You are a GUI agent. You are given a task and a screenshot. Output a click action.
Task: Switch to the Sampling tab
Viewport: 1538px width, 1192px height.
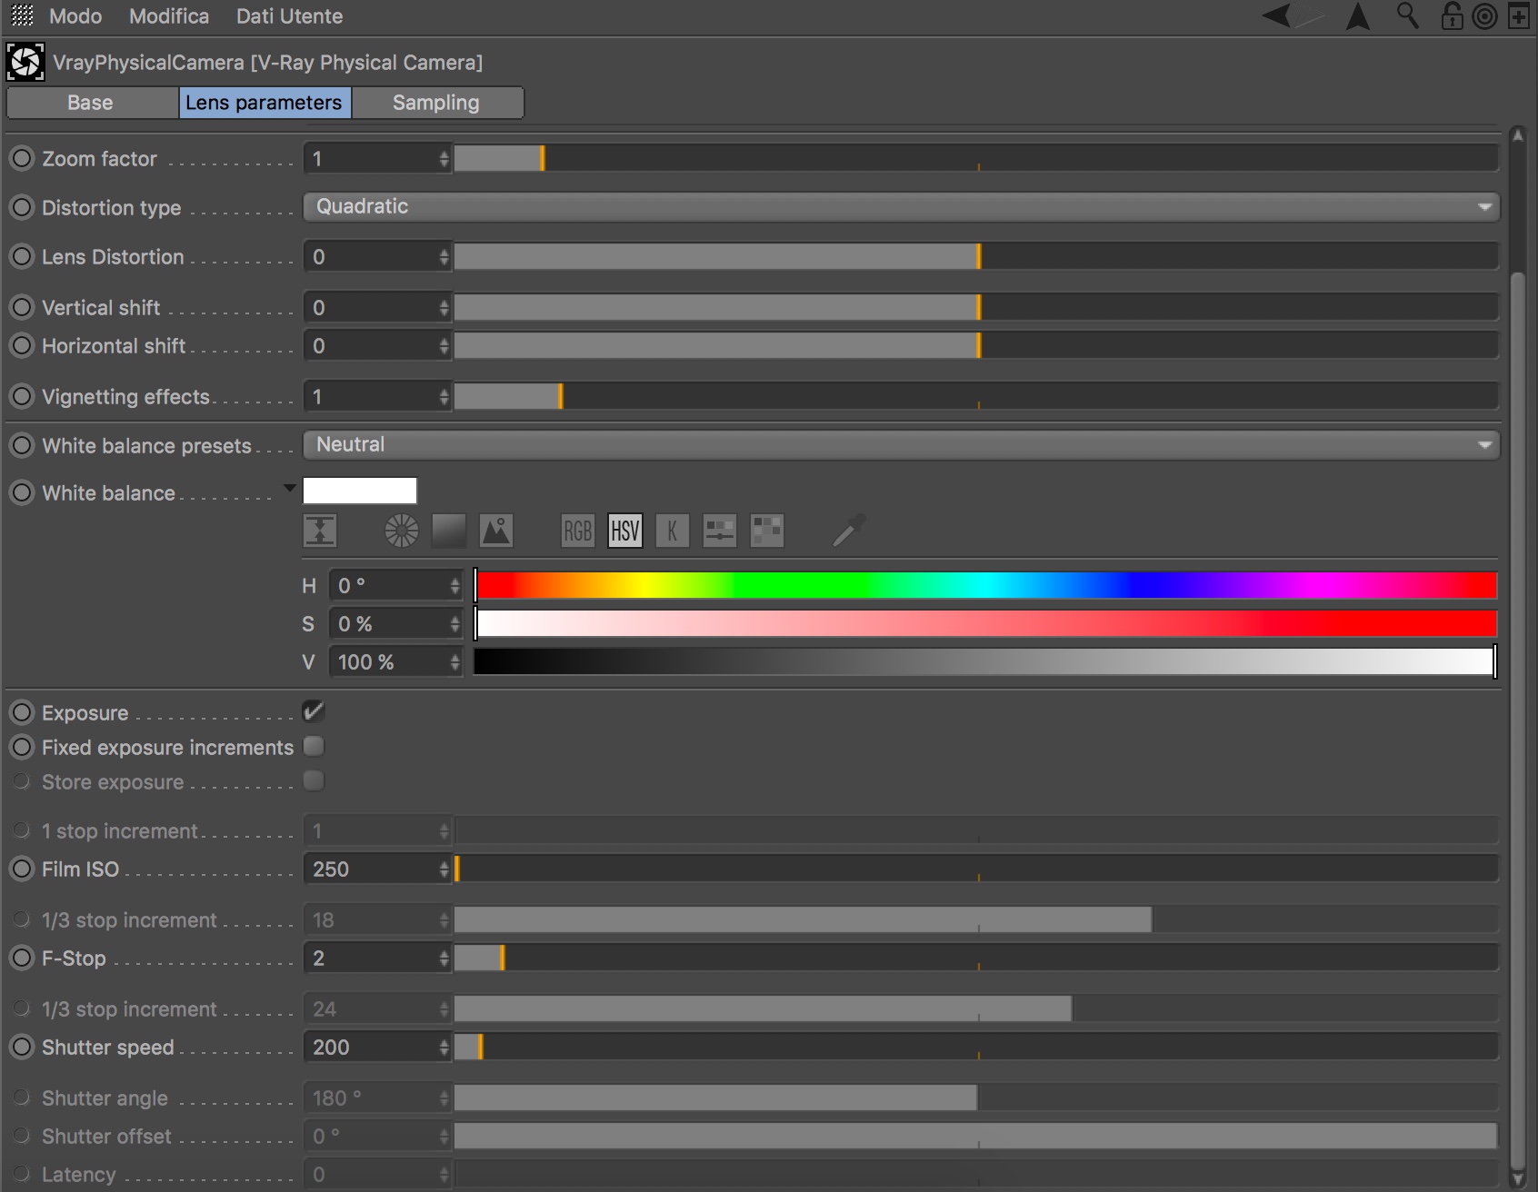click(x=436, y=103)
